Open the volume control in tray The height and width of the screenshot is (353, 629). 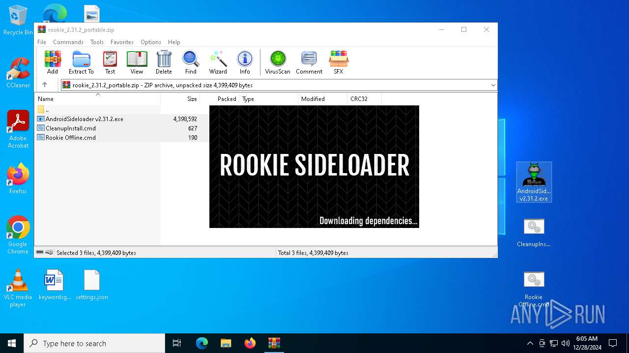(x=566, y=343)
